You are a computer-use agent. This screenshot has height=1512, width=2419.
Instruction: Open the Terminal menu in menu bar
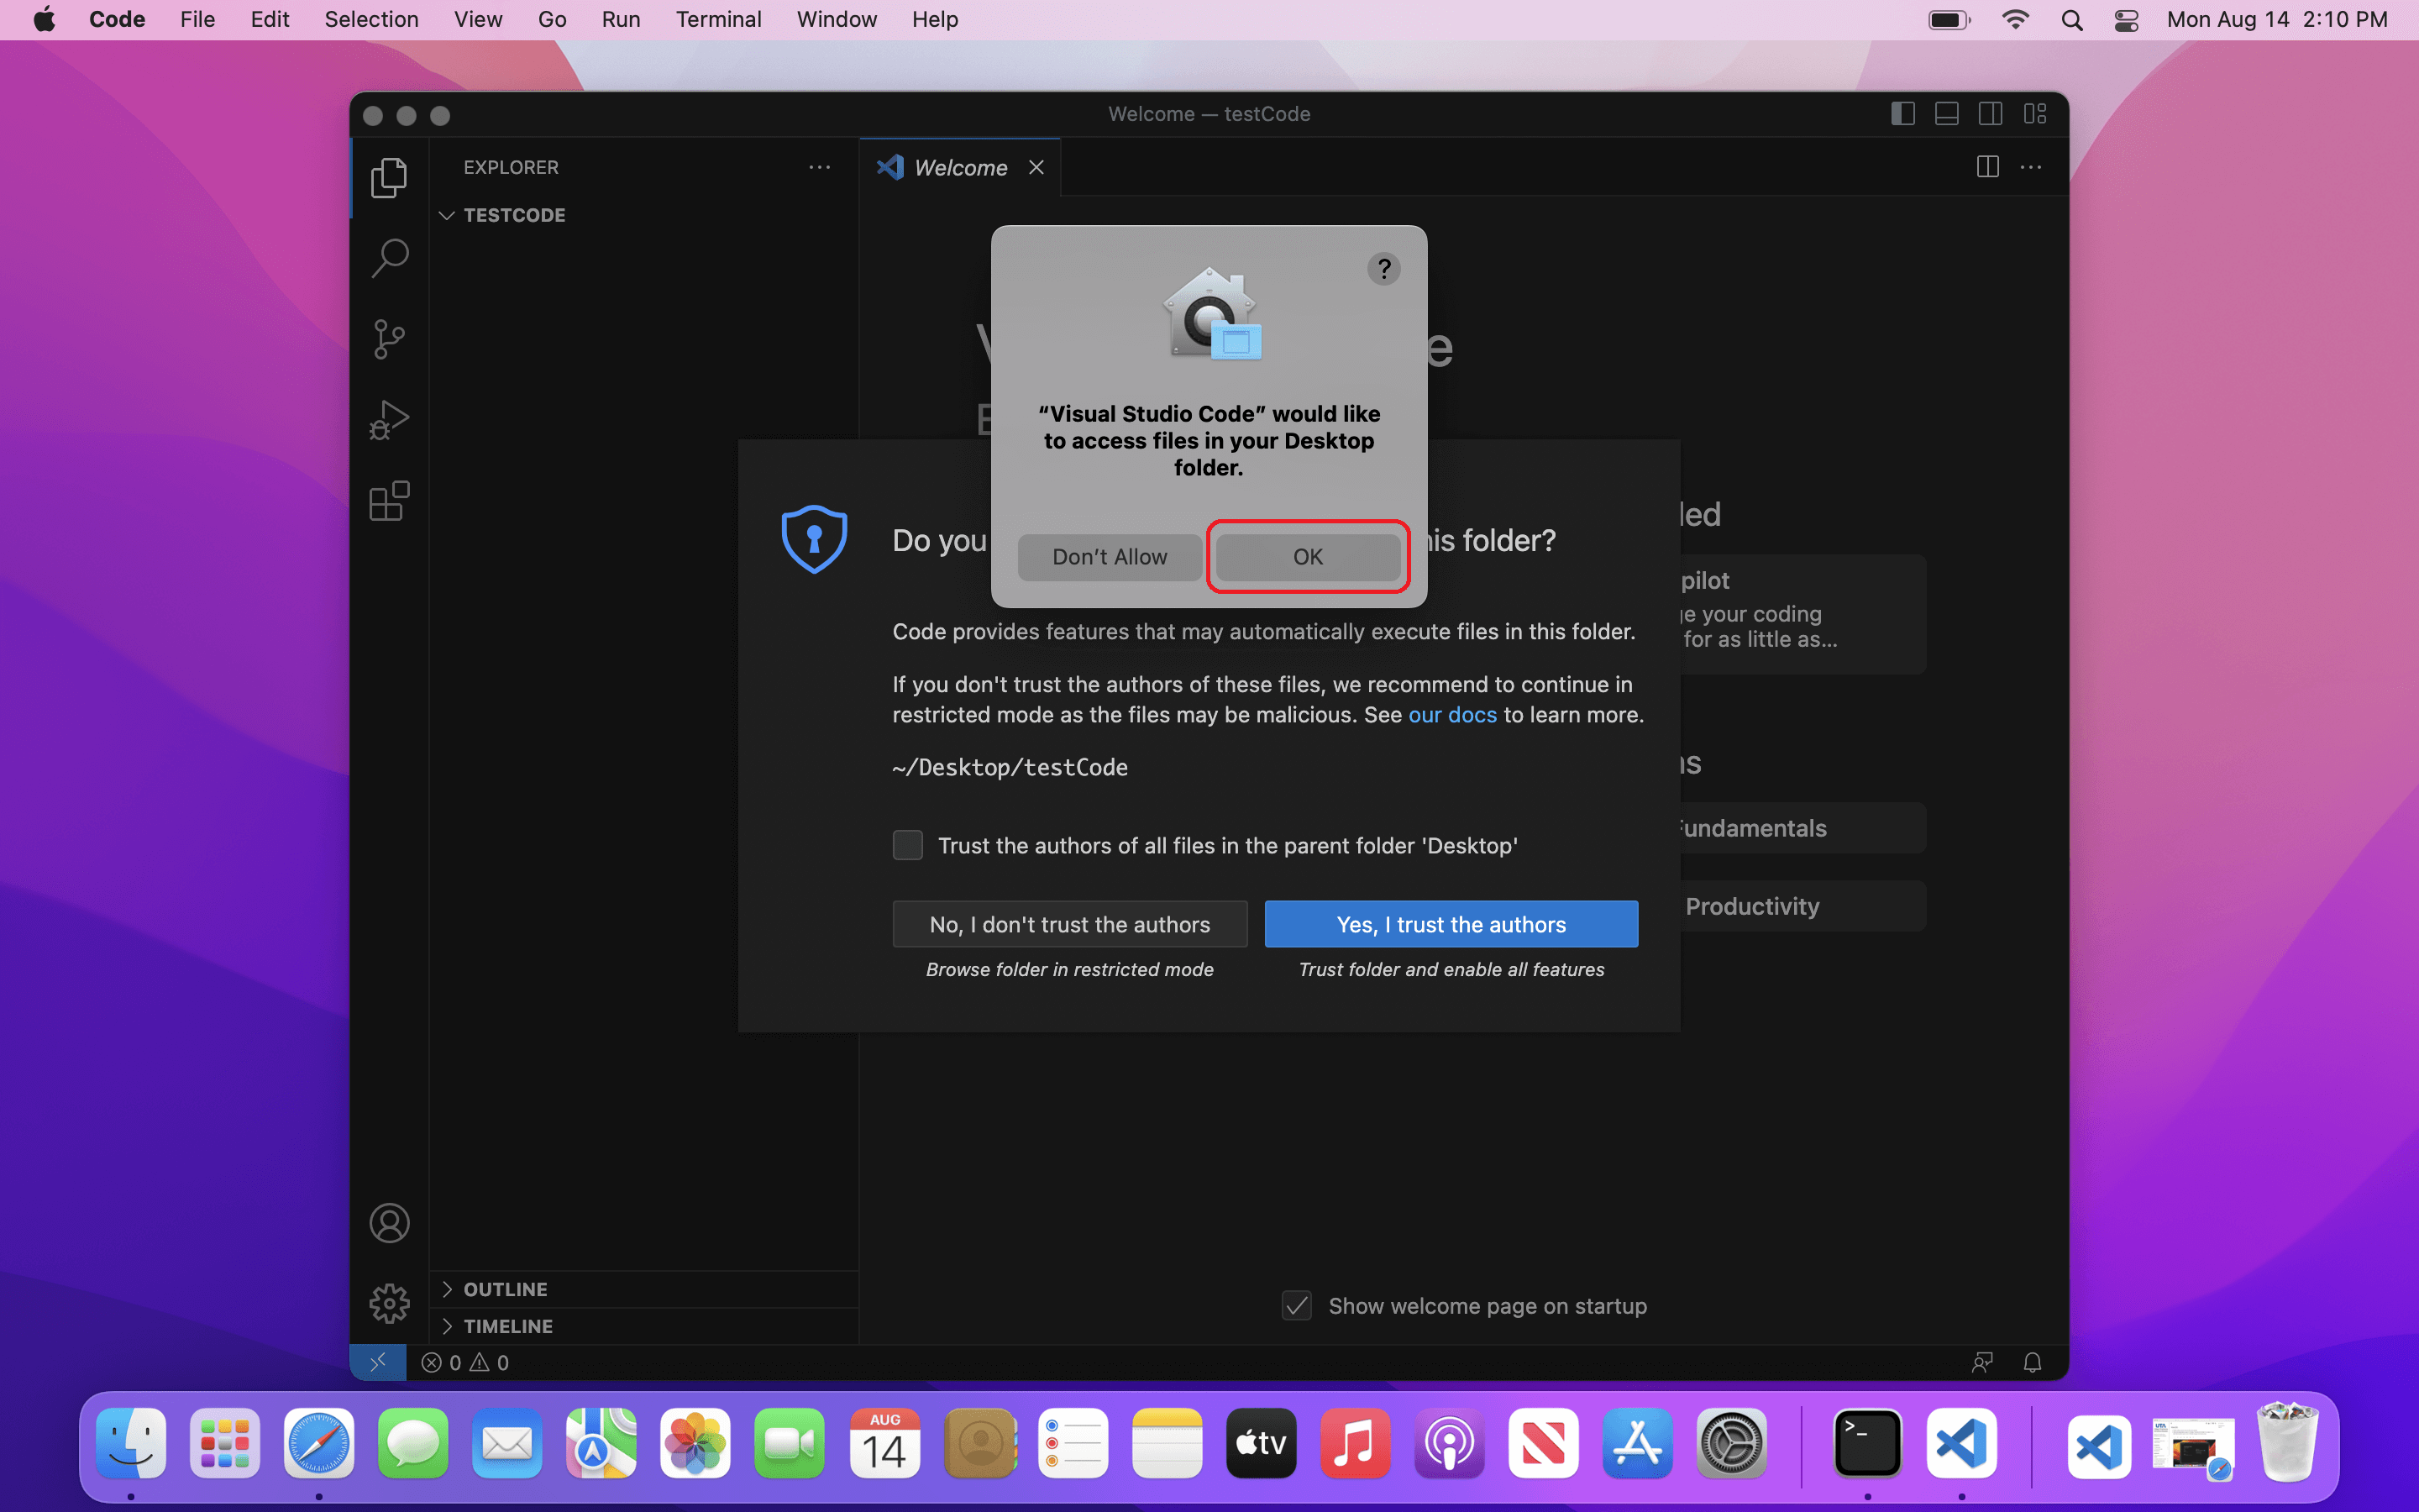717,19
